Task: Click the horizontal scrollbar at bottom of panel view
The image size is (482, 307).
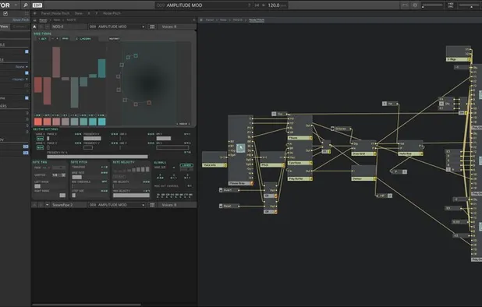Action: click(x=87, y=305)
